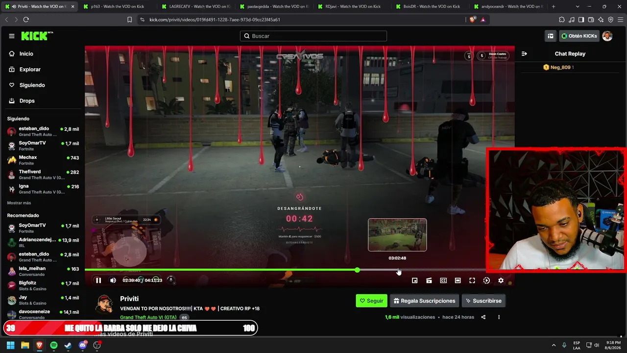Click the Obtén KICKs button
627x353 pixels.
coord(579,36)
